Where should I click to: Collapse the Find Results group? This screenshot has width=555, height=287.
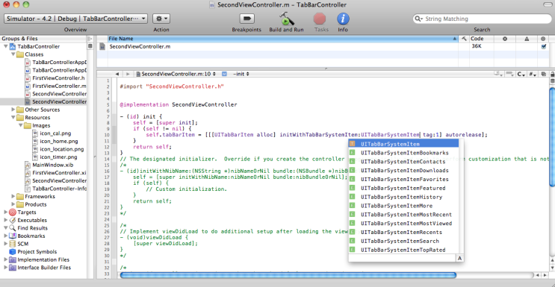click(x=6, y=228)
